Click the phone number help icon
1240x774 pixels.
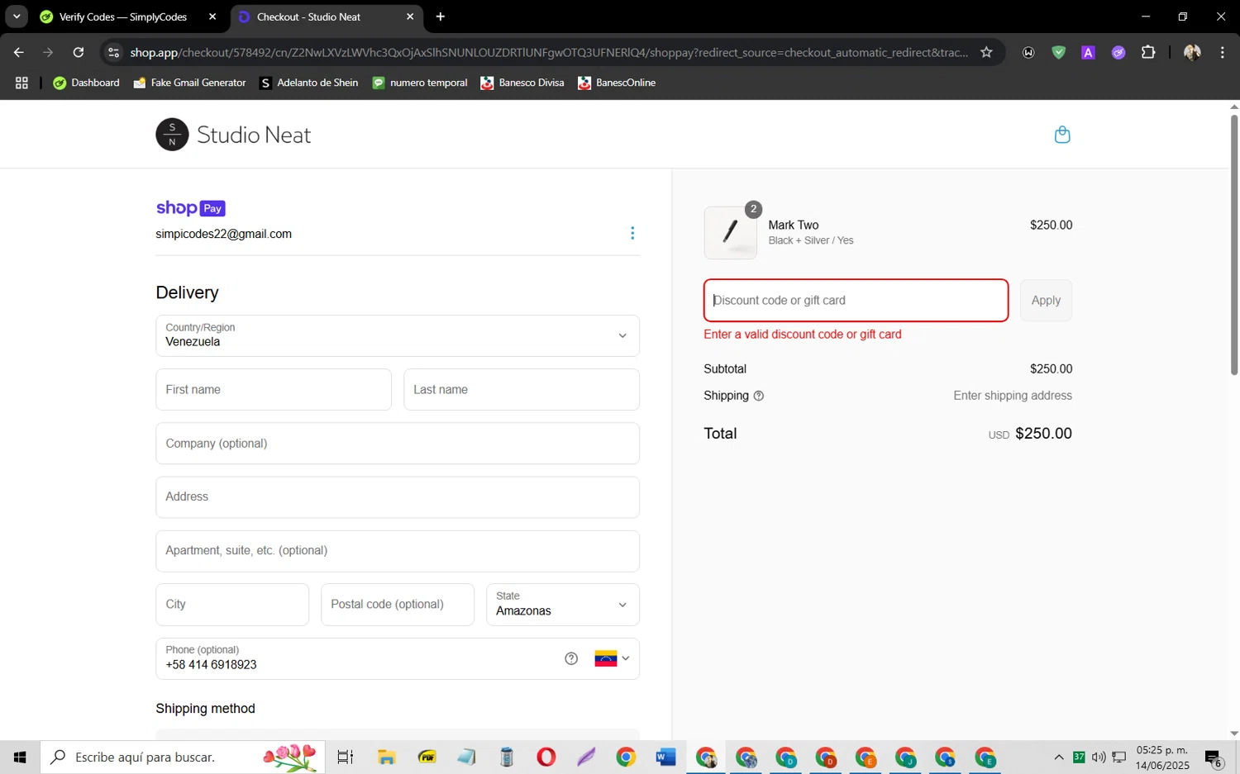571,658
